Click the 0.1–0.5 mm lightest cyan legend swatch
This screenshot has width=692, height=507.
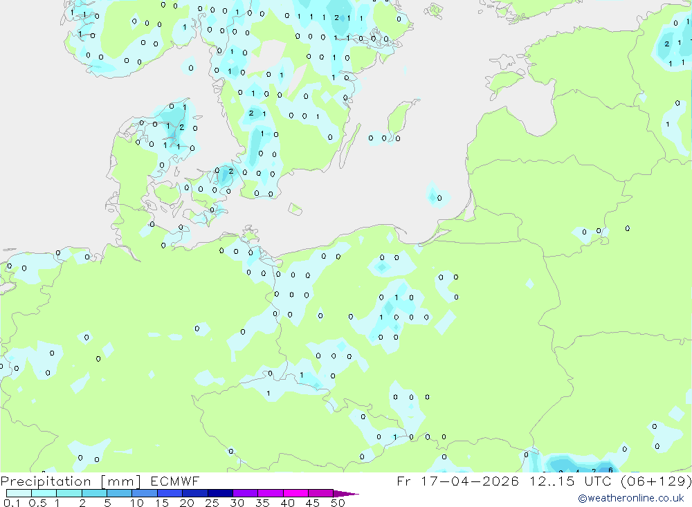[x=19, y=493]
